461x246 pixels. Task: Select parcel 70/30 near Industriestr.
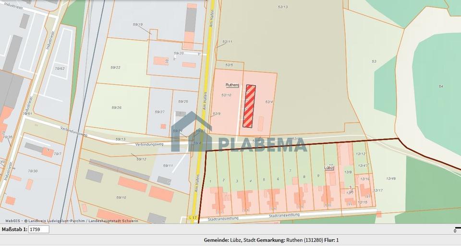pos(33,171)
